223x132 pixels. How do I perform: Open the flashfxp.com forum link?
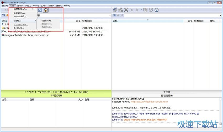click(x=149, y=102)
